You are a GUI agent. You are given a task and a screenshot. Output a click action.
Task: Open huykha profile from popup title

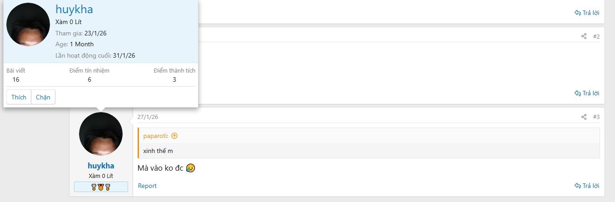point(74,9)
